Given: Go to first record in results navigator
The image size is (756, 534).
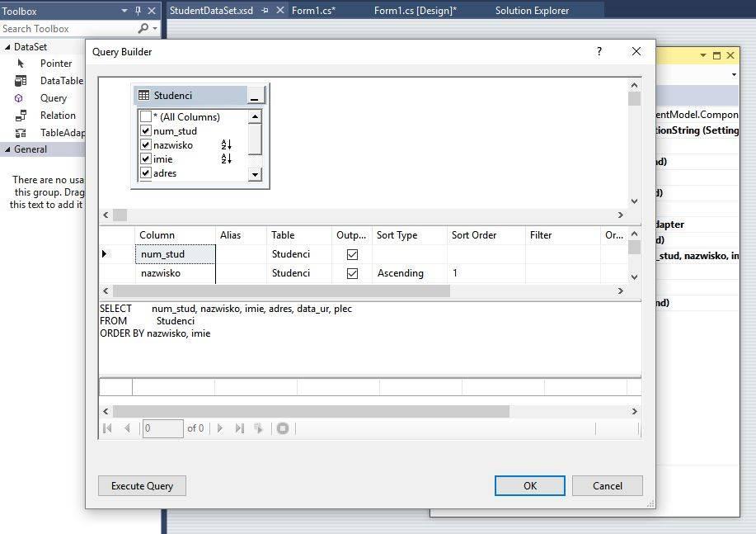Looking at the screenshot, I should pos(107,428).
